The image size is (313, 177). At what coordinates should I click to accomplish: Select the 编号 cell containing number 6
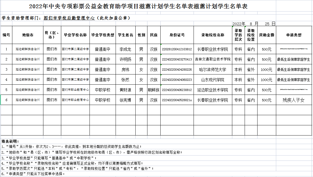[x=6, y=100]
